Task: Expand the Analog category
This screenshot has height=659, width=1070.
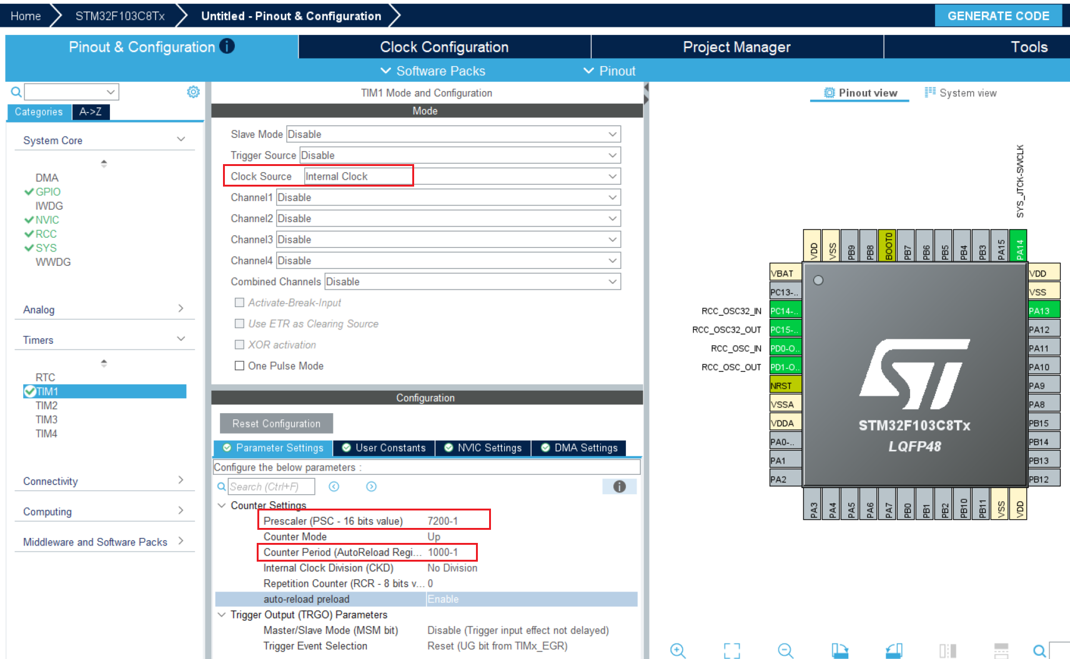Action: click(x=104, y=310)
